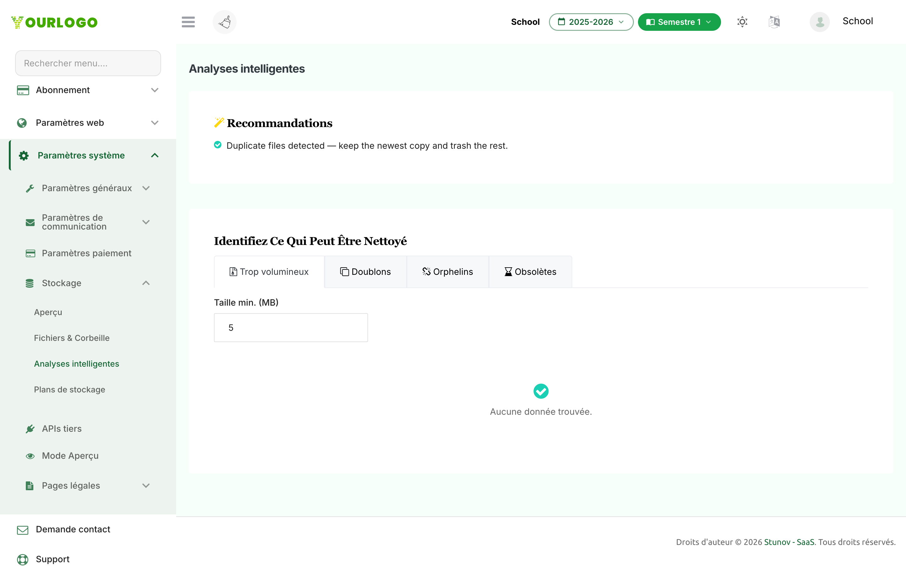The height and width of the screenshot is (566, 906).
Task: Follow the Stunov - SaaS footer link
Action: point(789,542)
